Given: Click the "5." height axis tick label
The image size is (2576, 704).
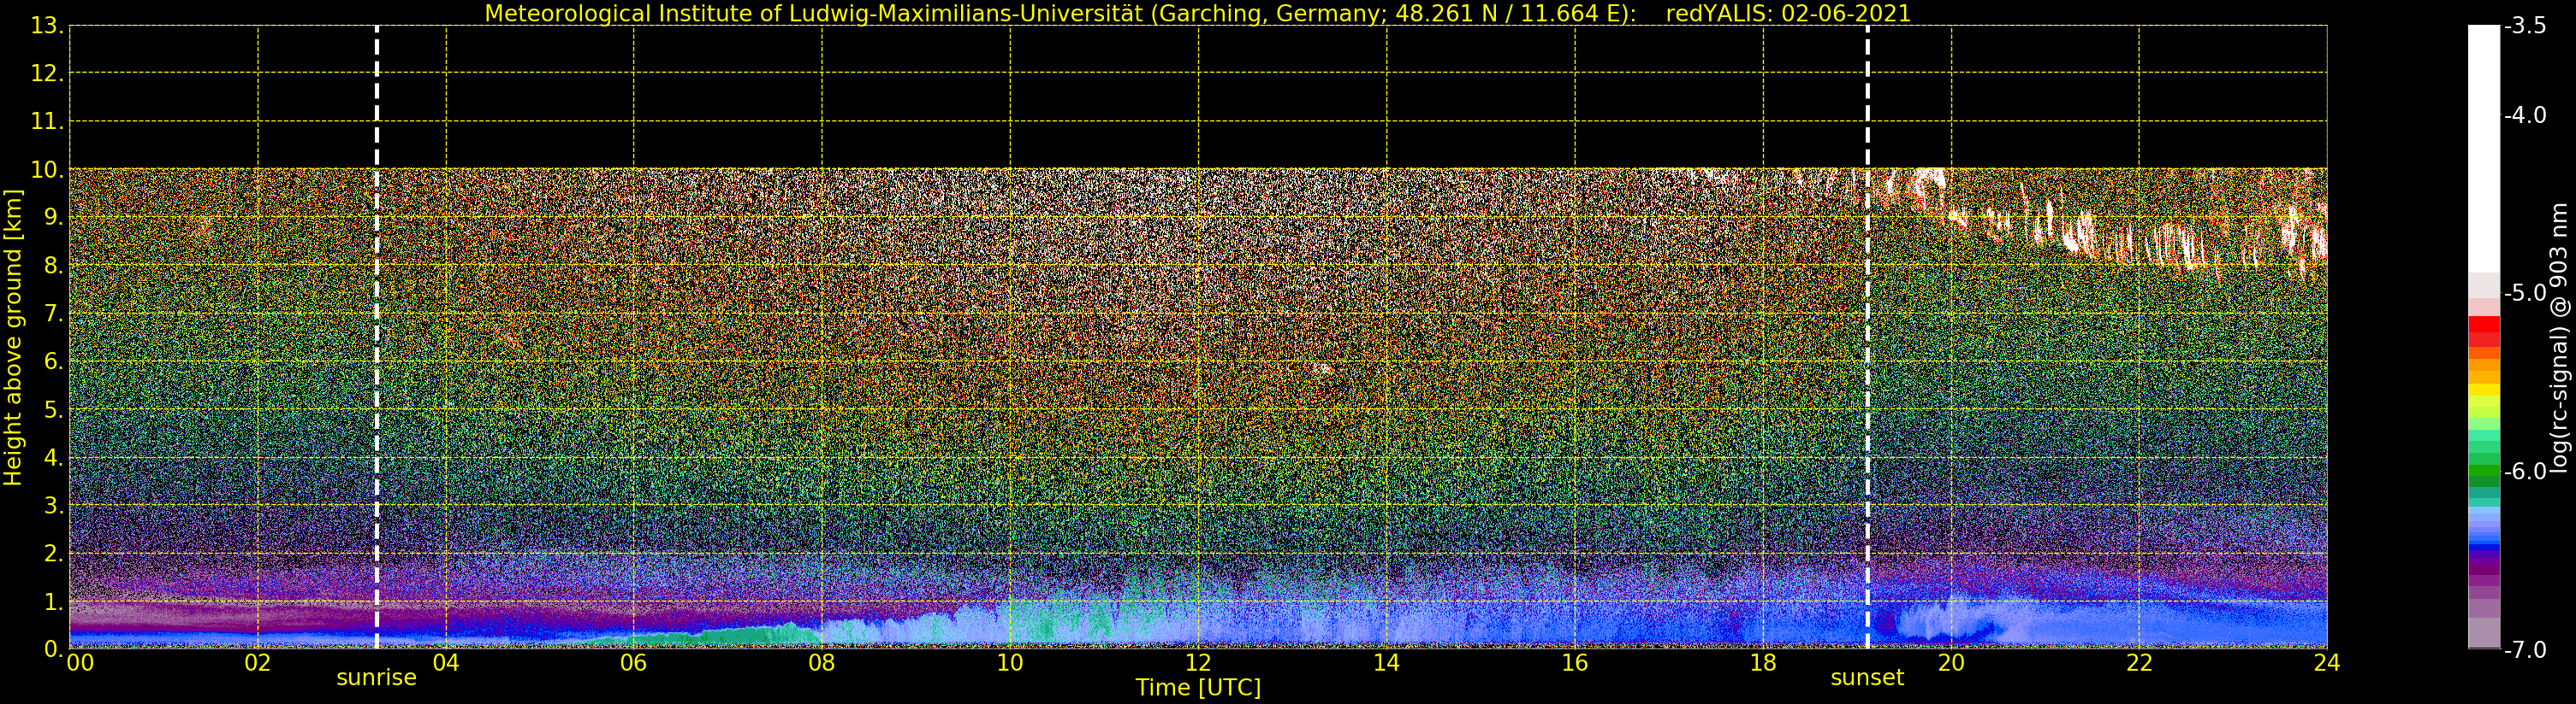Looking at the screenshot, I should pyautogui.click(x=53, y=410).
